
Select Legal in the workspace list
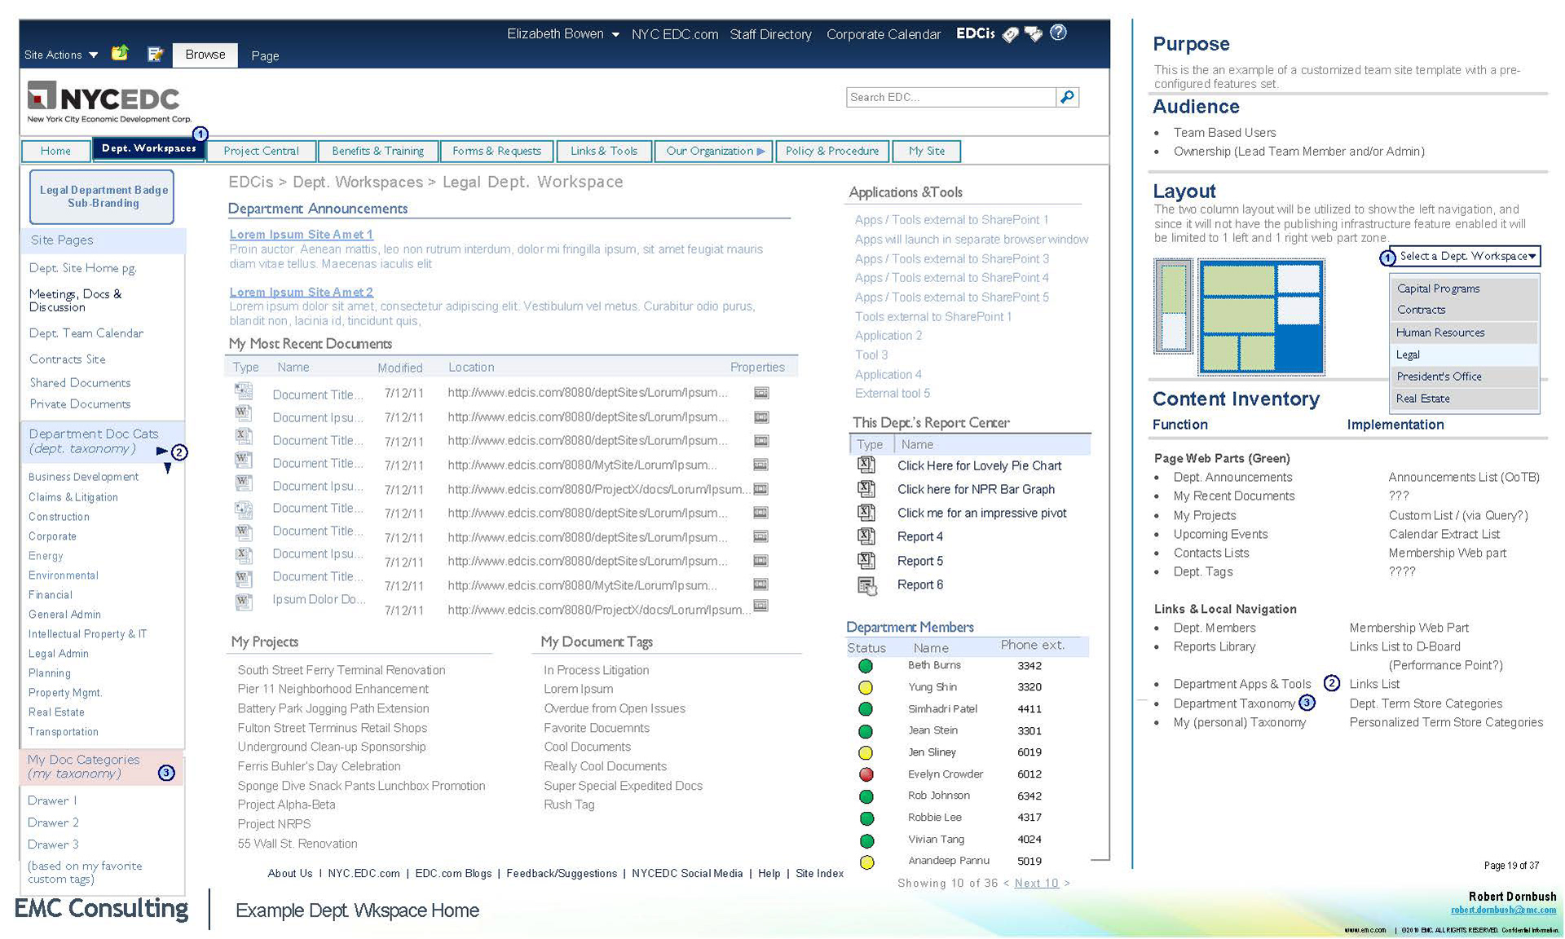click(1408, 355)
